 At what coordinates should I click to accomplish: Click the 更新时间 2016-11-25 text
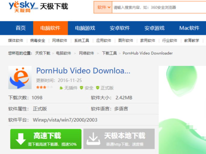(59, 80)
